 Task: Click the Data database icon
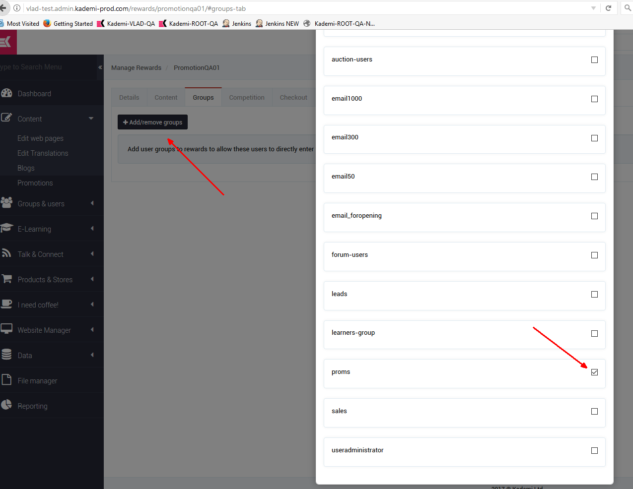pyautogui.click(x=6, y=355)
